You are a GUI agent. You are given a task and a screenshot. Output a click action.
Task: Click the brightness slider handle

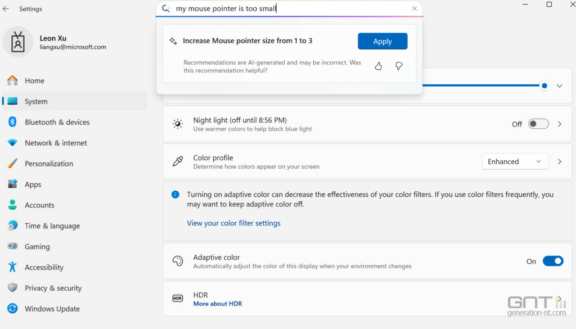tap(544, 86)
